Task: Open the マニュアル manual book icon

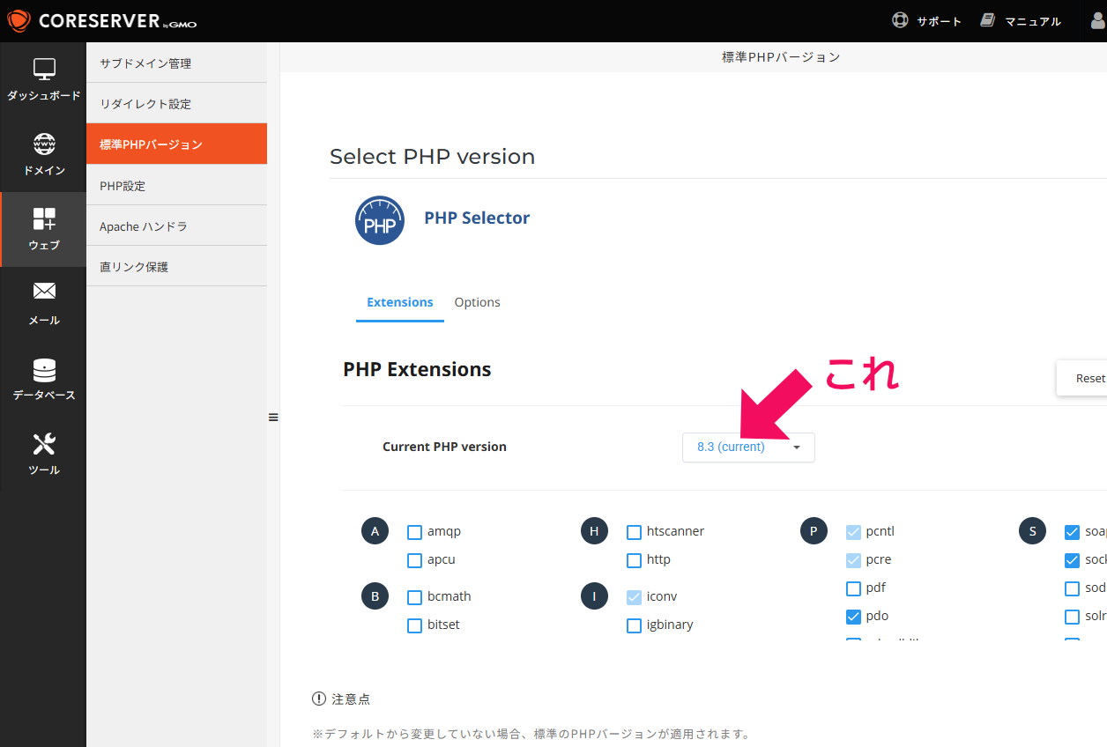Action: point(988,20)
